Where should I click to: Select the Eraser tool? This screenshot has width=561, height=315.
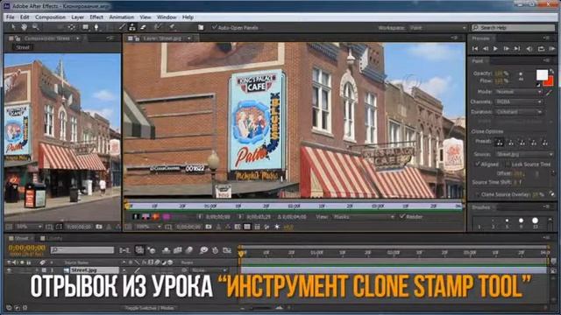coord(144,27)
